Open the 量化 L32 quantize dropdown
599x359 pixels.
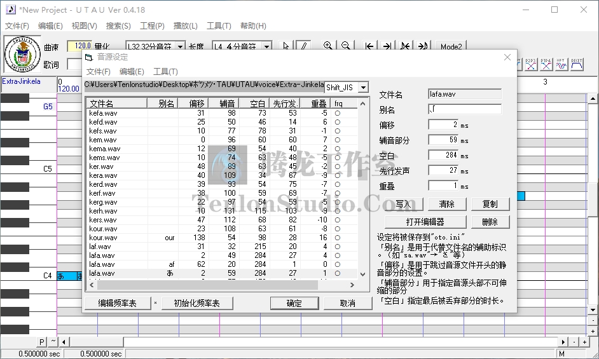[x=181, y=46]
